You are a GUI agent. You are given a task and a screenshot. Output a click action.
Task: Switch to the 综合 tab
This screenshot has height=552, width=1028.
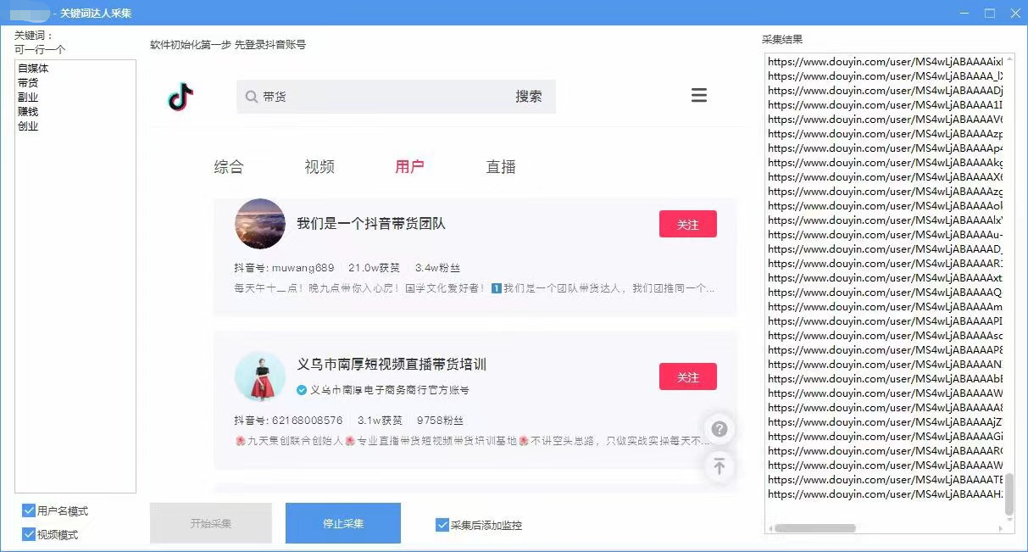pyautogui.click(x=229, y=167)
